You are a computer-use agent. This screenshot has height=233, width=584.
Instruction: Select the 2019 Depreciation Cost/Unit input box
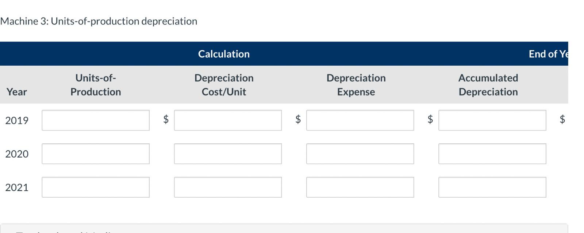(x=228, y=120)
